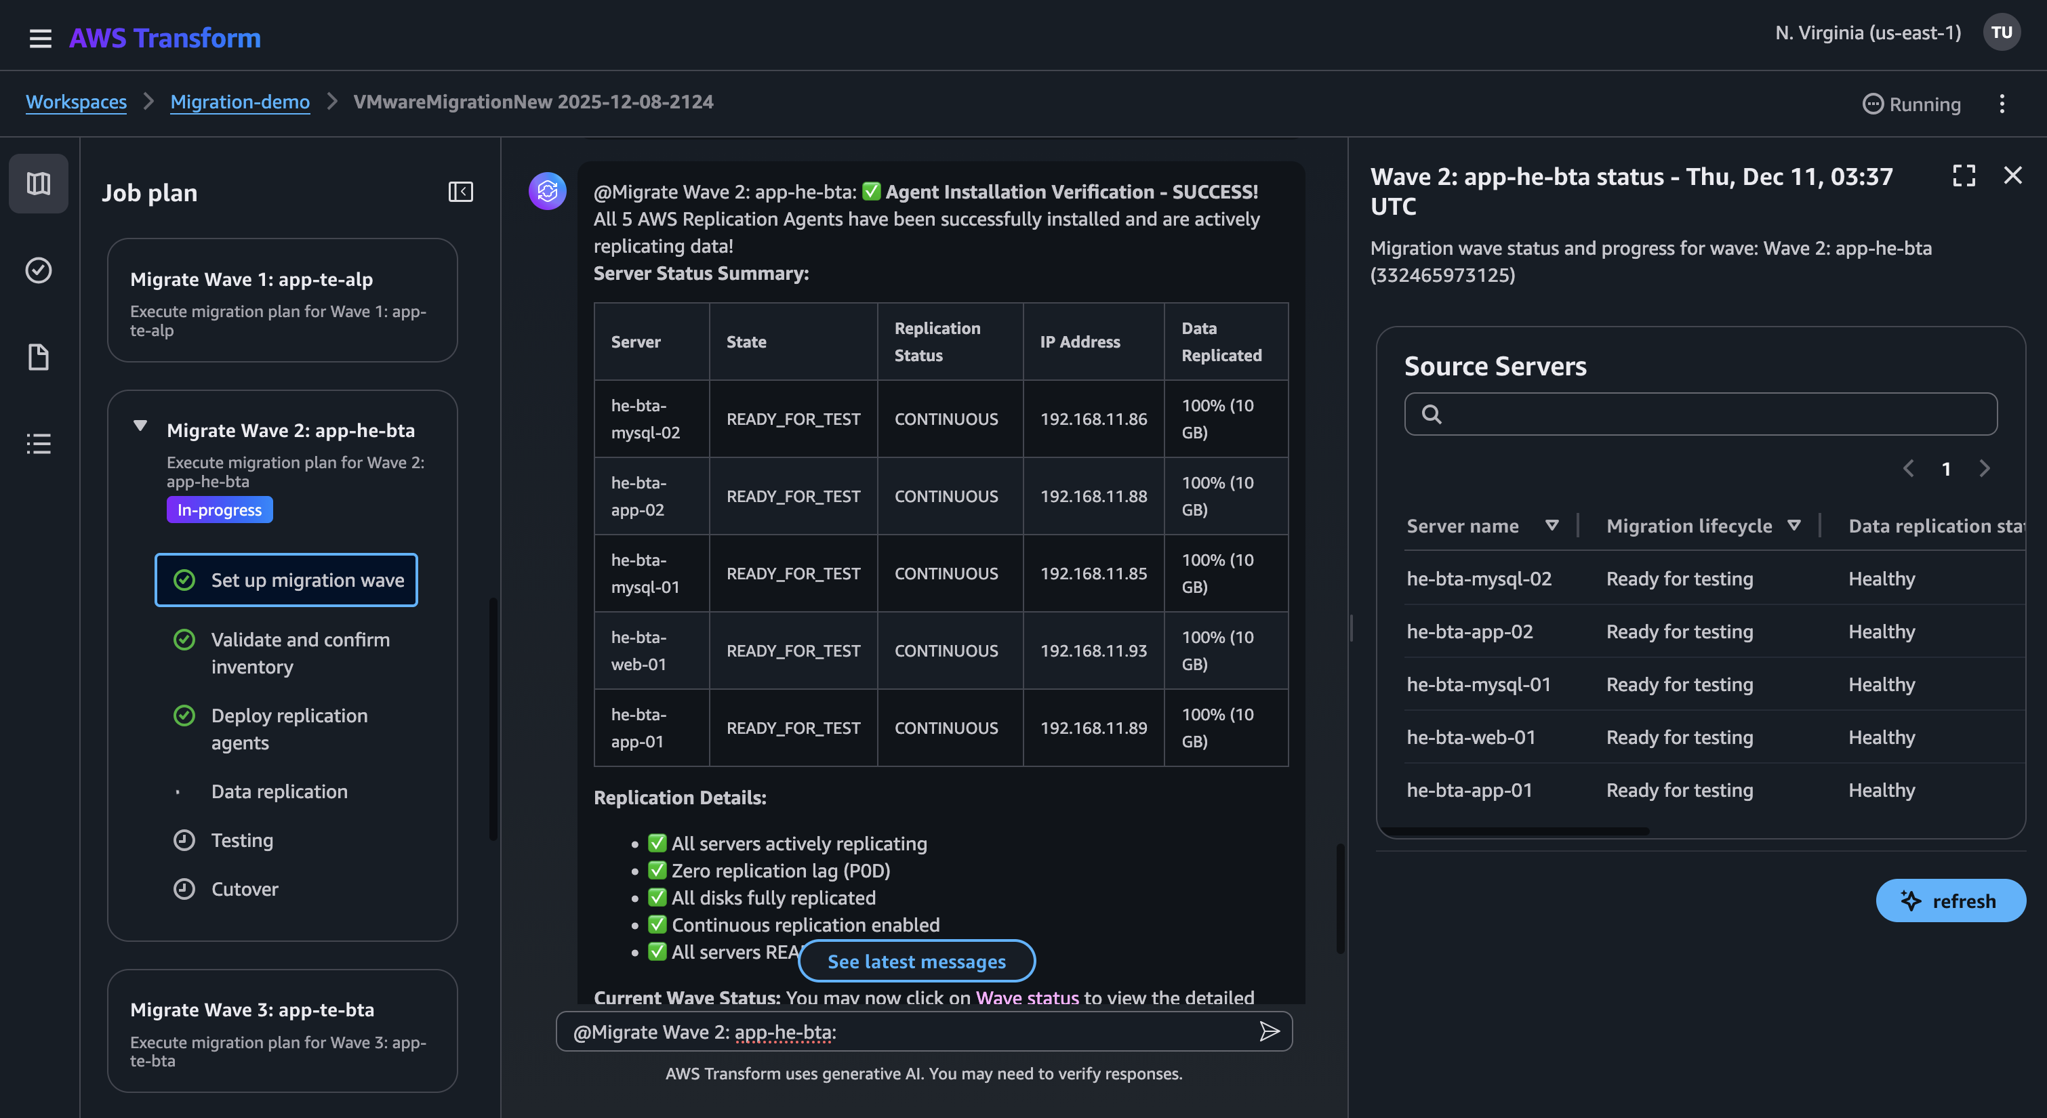Select the tasks check-circle sidebar icon
Image resolution: width=2047 pixels, height=1118 pixels.
pyautogui.click(x=38, y=270)
